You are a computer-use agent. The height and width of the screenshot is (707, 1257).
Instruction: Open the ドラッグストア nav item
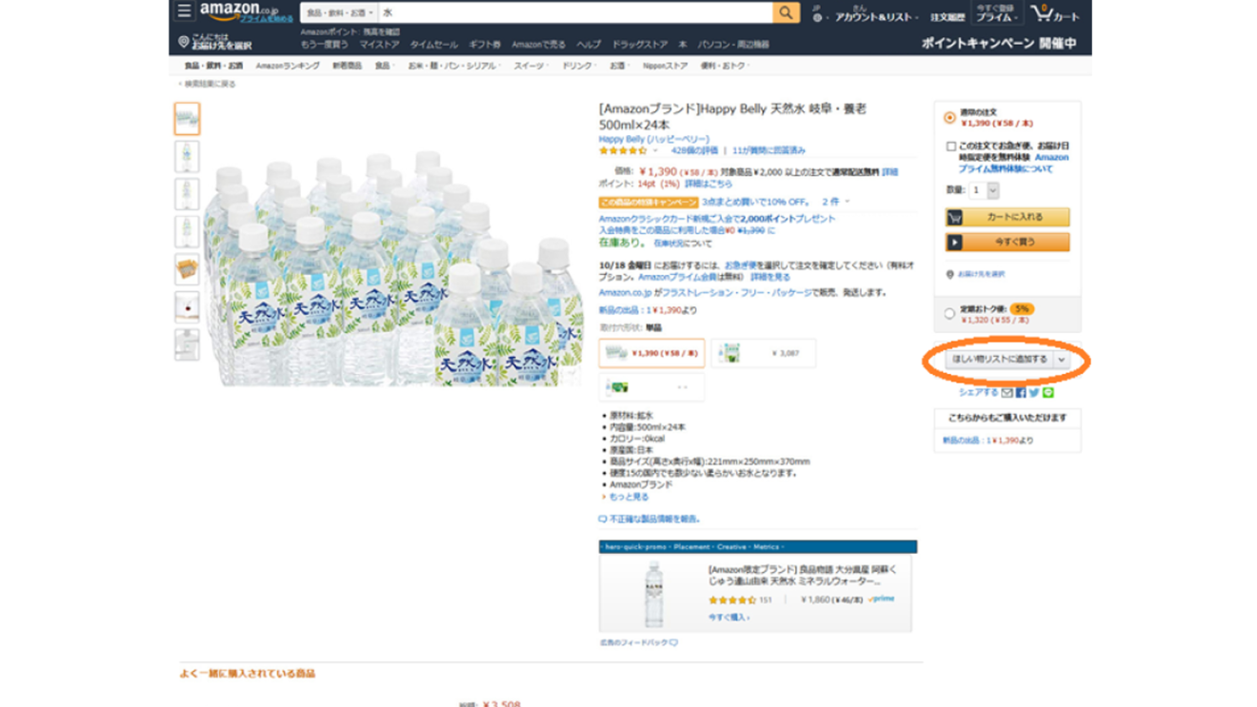pos(639,45)
